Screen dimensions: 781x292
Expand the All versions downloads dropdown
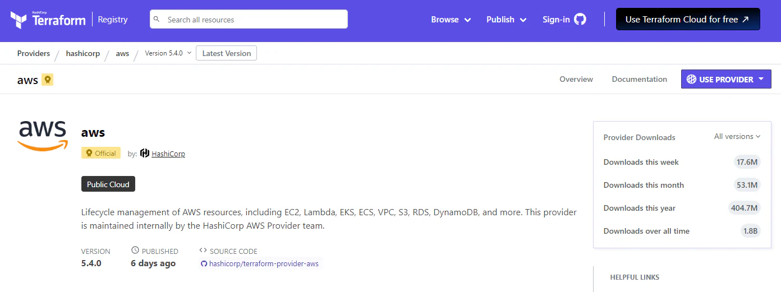[737, 136]
